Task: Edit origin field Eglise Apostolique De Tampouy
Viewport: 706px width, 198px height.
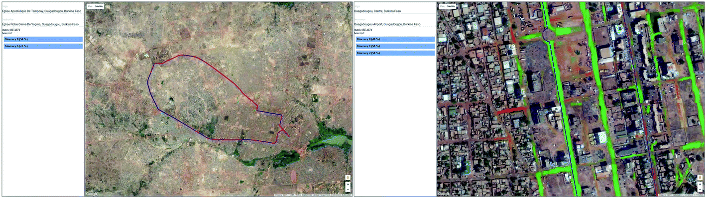Action: (x=43, y=10)
